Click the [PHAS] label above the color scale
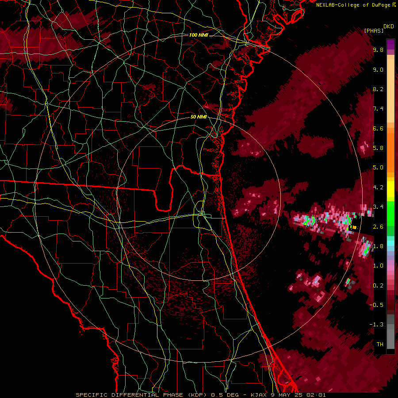 point(374,31)
